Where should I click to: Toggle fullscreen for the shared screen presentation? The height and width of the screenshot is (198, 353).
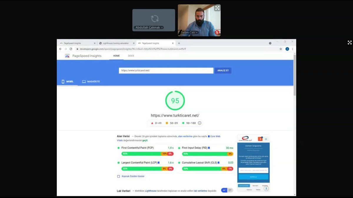pyautogui.click(x=349, y=43)
